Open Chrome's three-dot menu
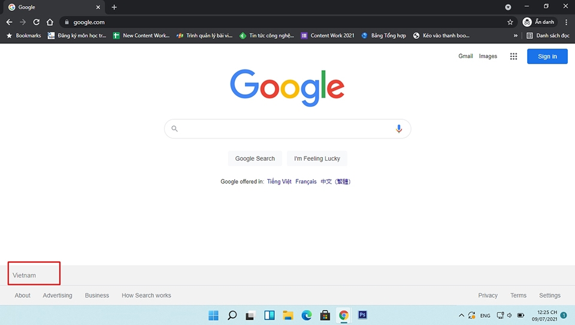The height and width of the screenshot is (325, 575). point(566,22)
